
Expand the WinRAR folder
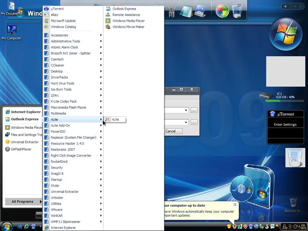73,216
